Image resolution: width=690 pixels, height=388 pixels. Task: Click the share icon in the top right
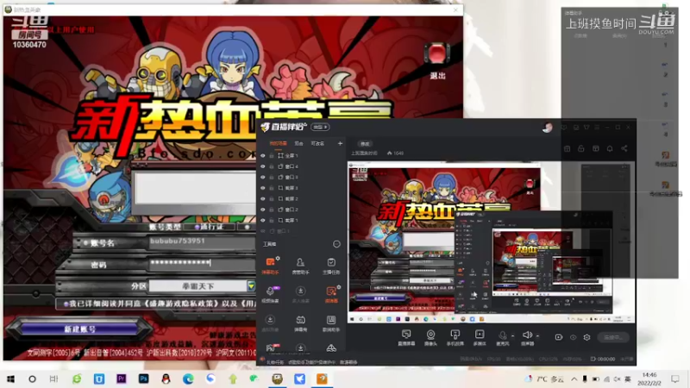(x=624, y=148)
